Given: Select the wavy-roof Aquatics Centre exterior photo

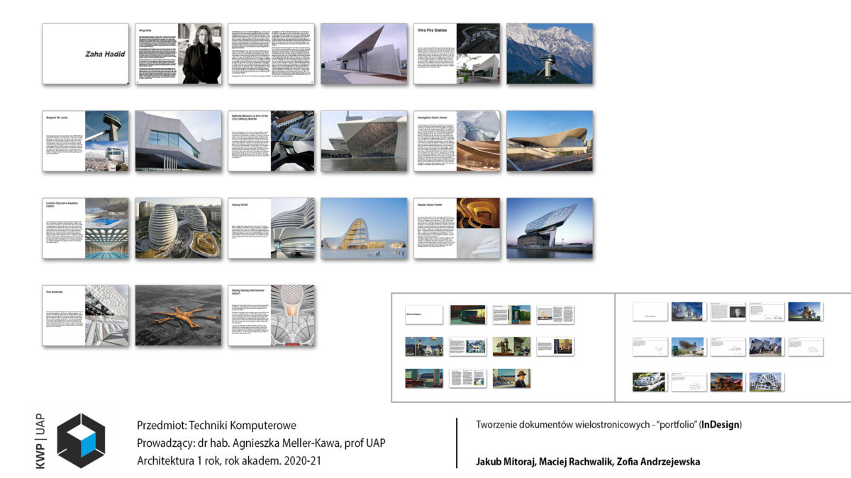Looking at the screenshot, I should pos(550,141).
